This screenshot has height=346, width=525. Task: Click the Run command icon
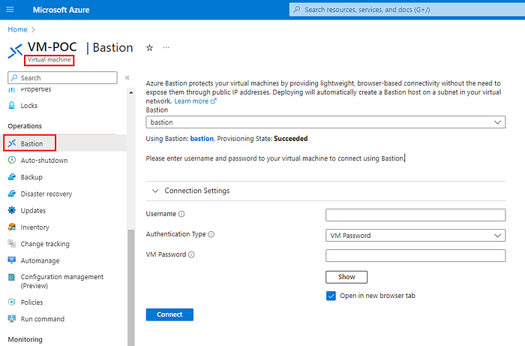tap(12, 318)
